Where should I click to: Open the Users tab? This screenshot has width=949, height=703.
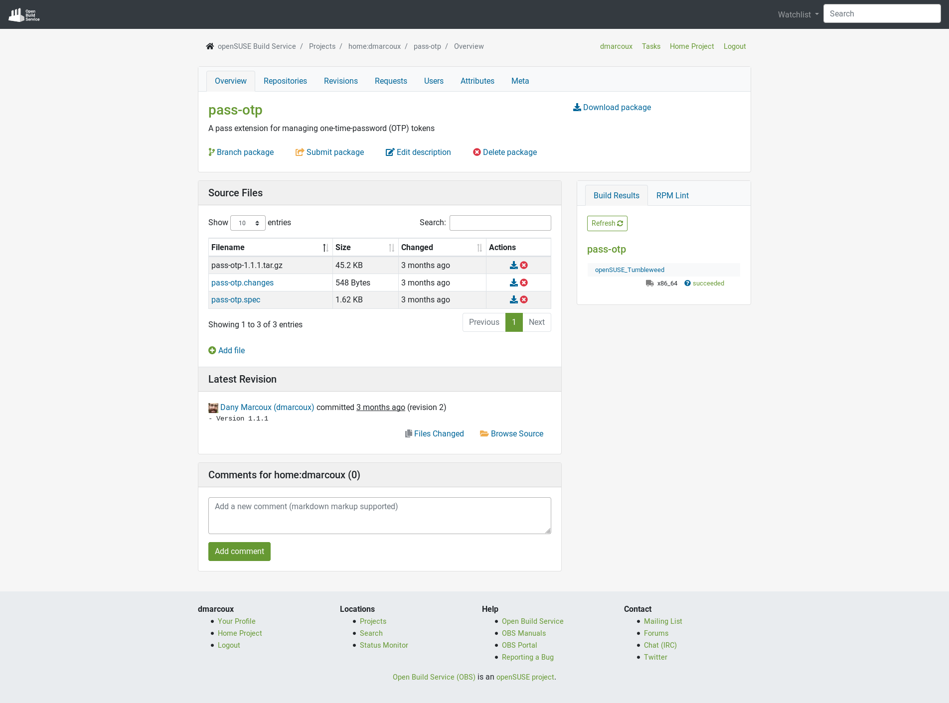point(434,81)
